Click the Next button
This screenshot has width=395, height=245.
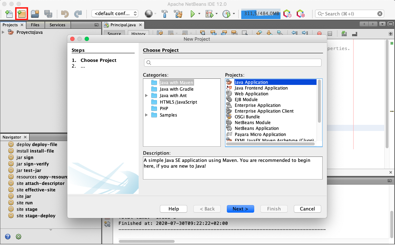click(240, 209)
